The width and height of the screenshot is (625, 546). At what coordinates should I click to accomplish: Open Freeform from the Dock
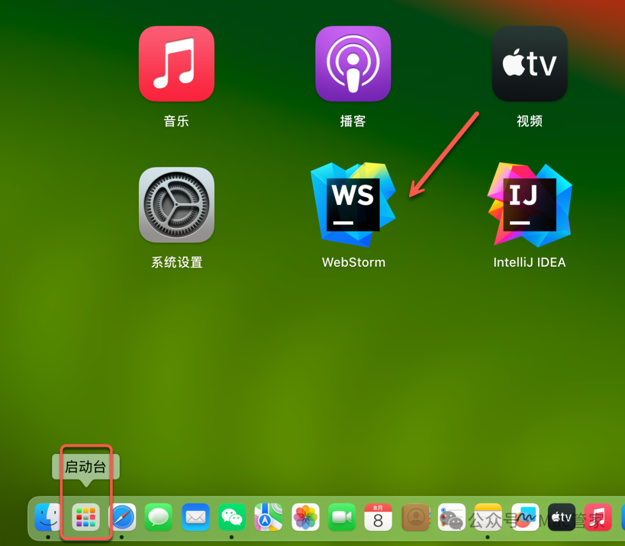pyautogui.click(x=525, y=517)
